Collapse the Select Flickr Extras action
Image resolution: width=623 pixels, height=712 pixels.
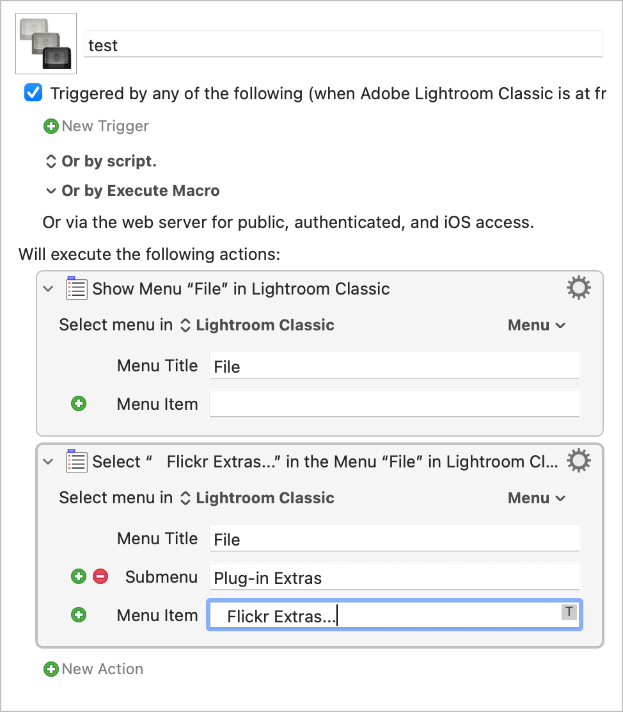coord(48,462)
